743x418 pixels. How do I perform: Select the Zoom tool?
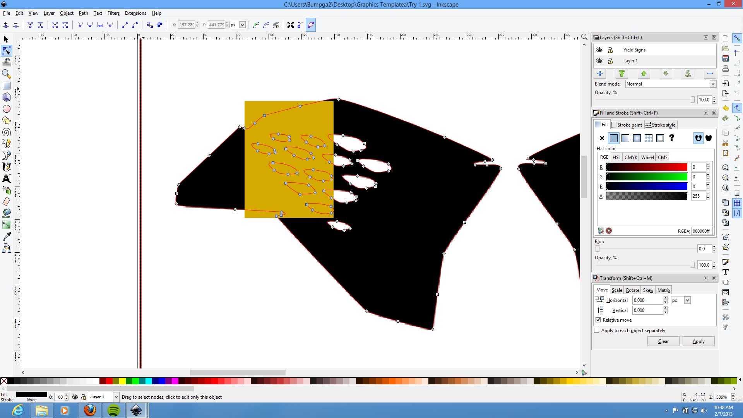point(7,74)
